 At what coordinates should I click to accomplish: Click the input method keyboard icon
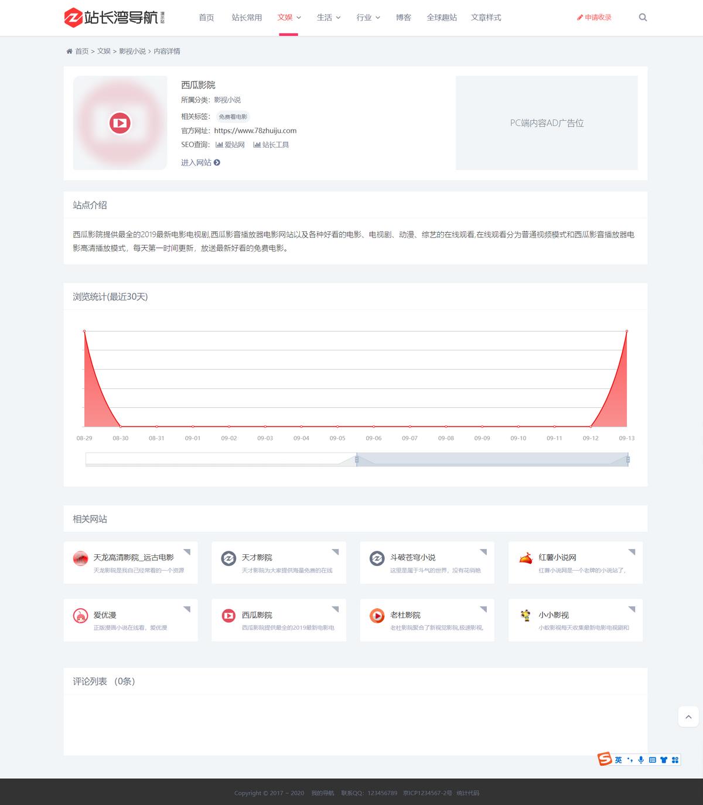(x=652, y=760)
